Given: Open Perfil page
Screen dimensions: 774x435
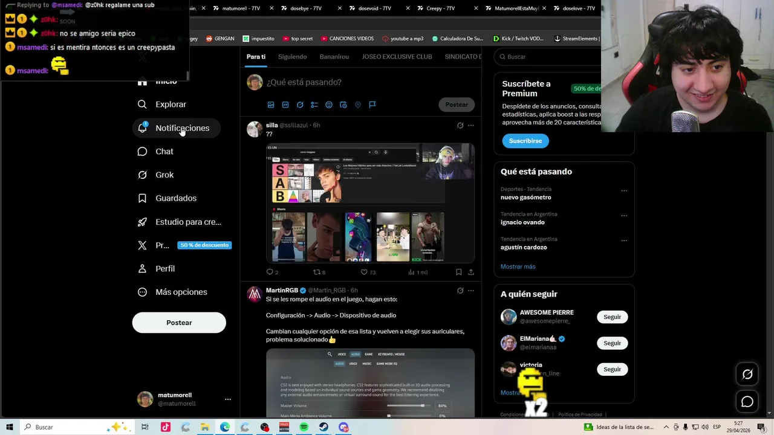Looking at the screenshot, I should (157, 269).
